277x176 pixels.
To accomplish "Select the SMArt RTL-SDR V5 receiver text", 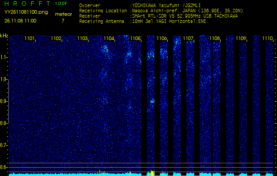I will [x=184, y=16].
